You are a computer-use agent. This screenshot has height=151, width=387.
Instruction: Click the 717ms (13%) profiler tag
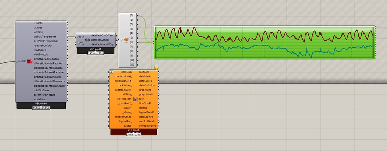[x=41, y=108]
